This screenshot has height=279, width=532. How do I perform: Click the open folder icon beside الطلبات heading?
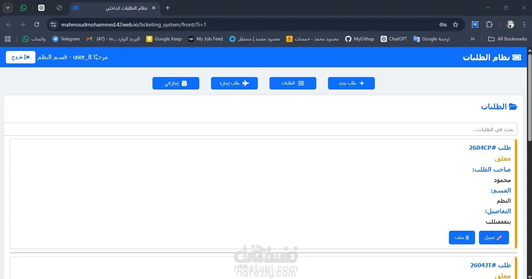click(513, 107)
